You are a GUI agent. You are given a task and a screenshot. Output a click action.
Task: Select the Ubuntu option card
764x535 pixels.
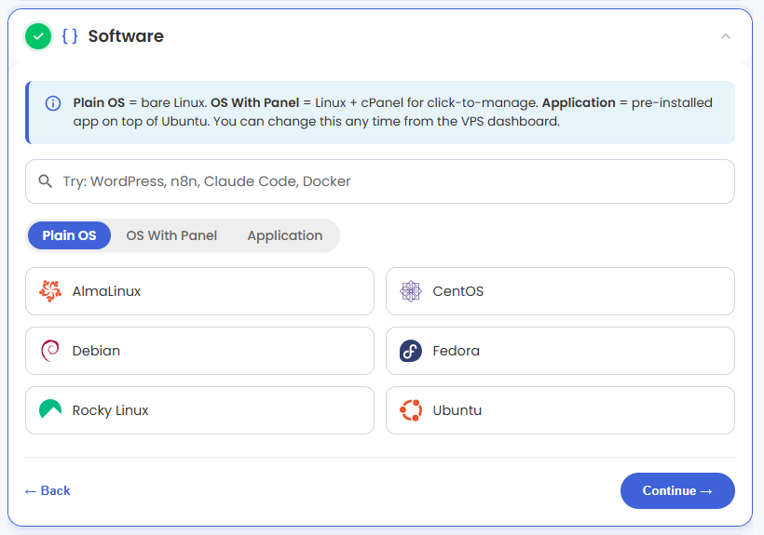click(560, 410)
